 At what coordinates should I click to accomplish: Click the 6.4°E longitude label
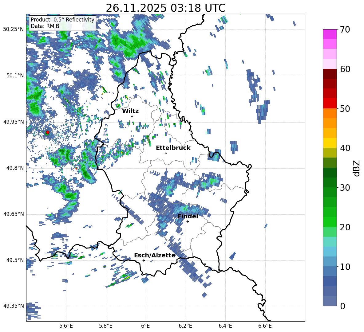click(x=225, y=326)
